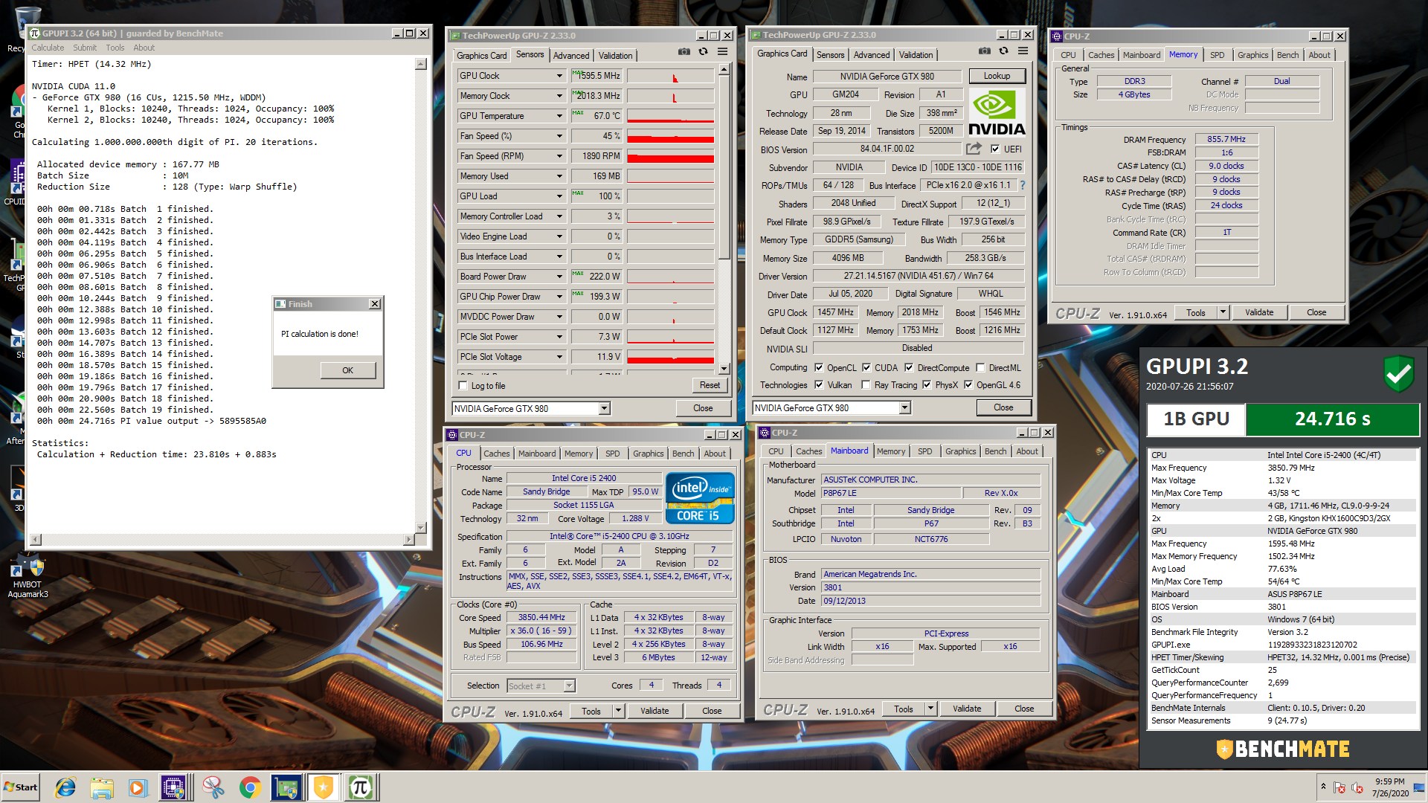Toggle the OpenCL checkbox
The width and height of the screenshot is (1428, 803).
pyautogui.click(x=819, y=367)
